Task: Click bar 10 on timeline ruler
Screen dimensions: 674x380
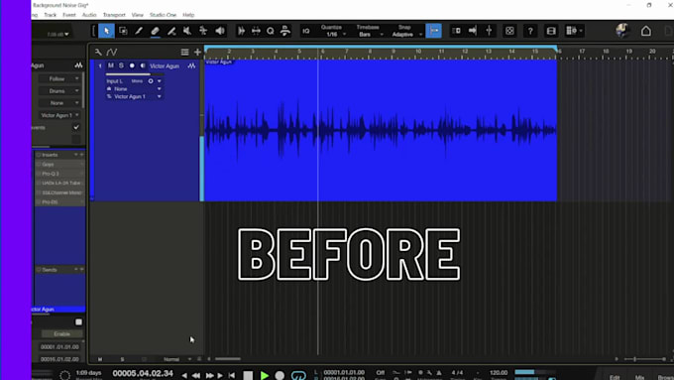Action: point(417,52)
